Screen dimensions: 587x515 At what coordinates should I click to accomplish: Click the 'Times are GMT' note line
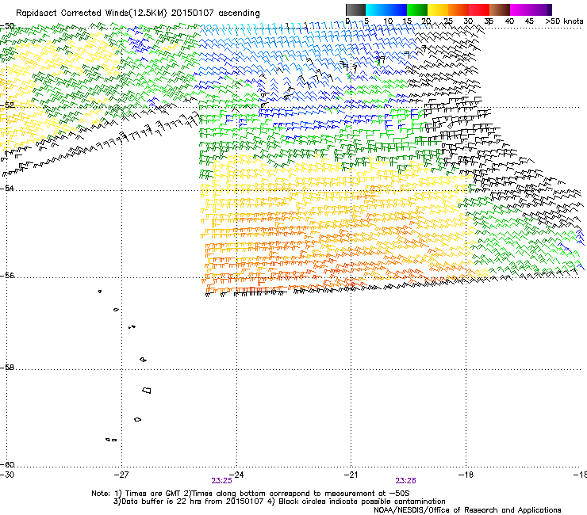click(x=251, y=494)
